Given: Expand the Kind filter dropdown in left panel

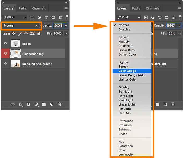Looking at the screenshot, I should coord(15,17).
